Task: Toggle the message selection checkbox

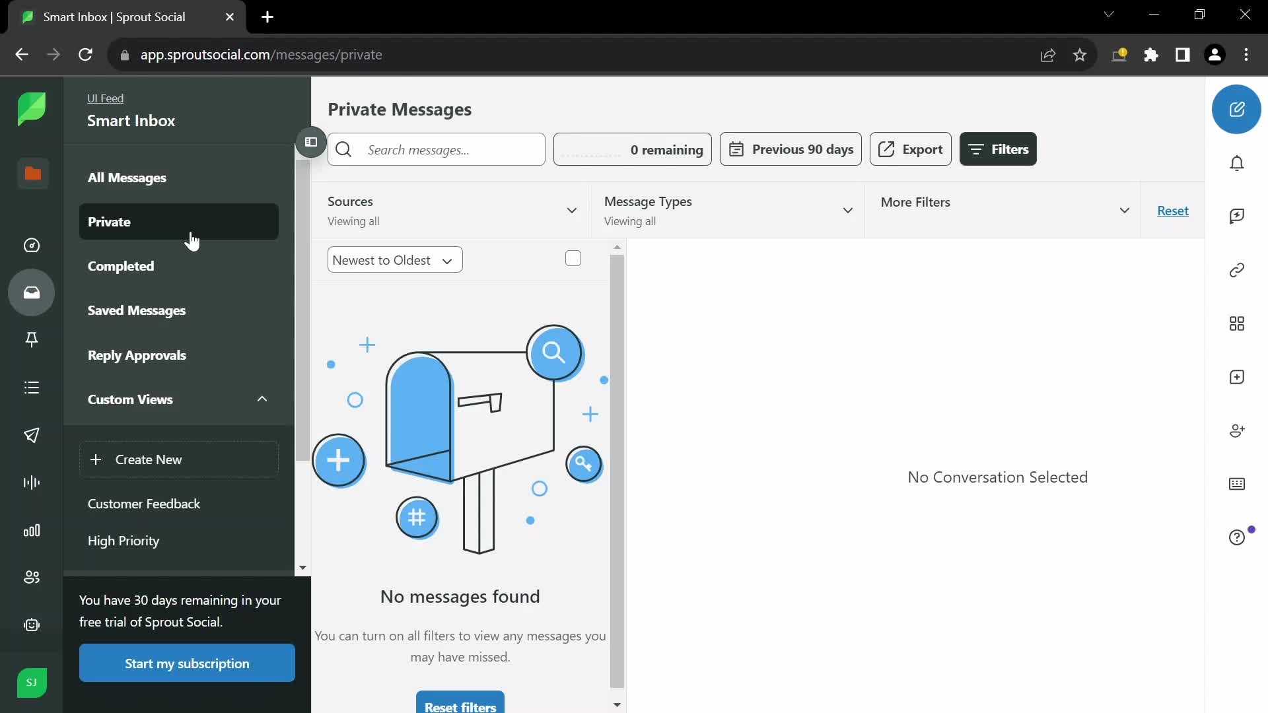Action: 573,259
